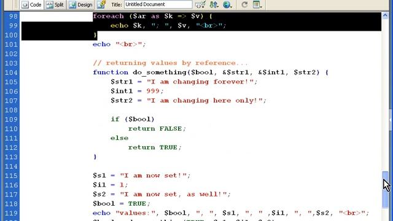Click the vertical scrollbar thumb of the code pane
This screenshot has height=221, width=393.
385,189
